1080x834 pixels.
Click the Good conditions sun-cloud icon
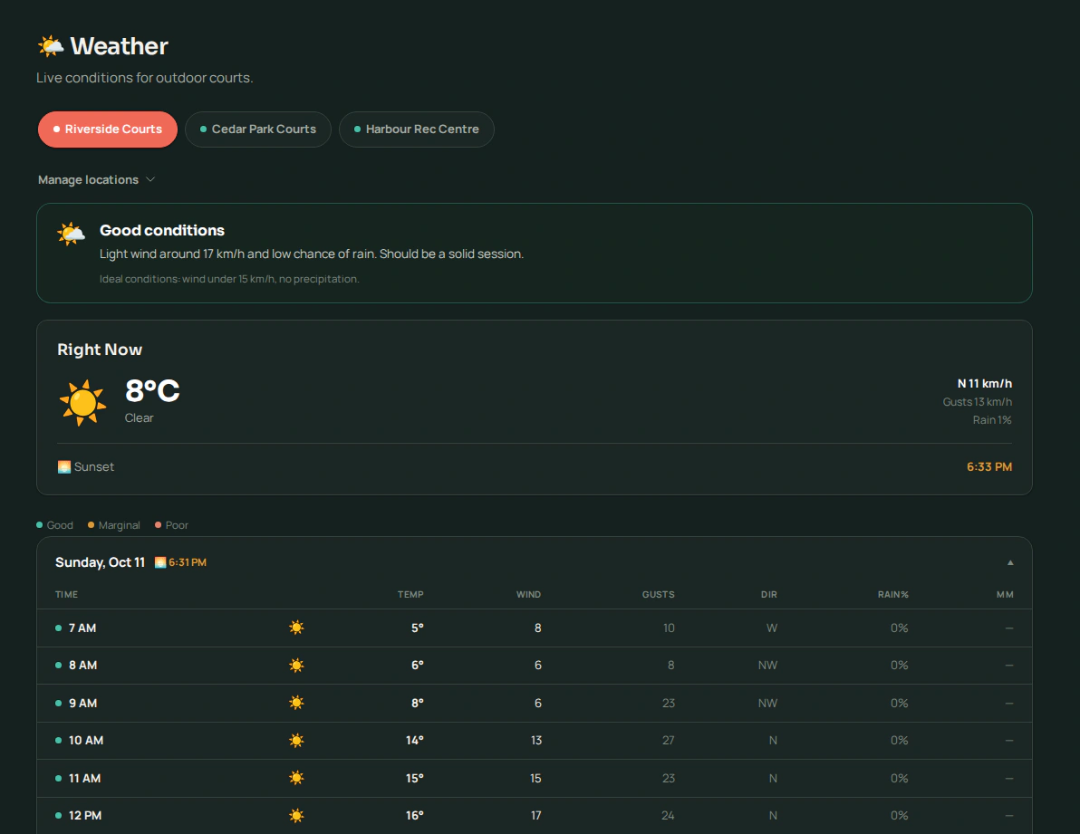point(71,234)
